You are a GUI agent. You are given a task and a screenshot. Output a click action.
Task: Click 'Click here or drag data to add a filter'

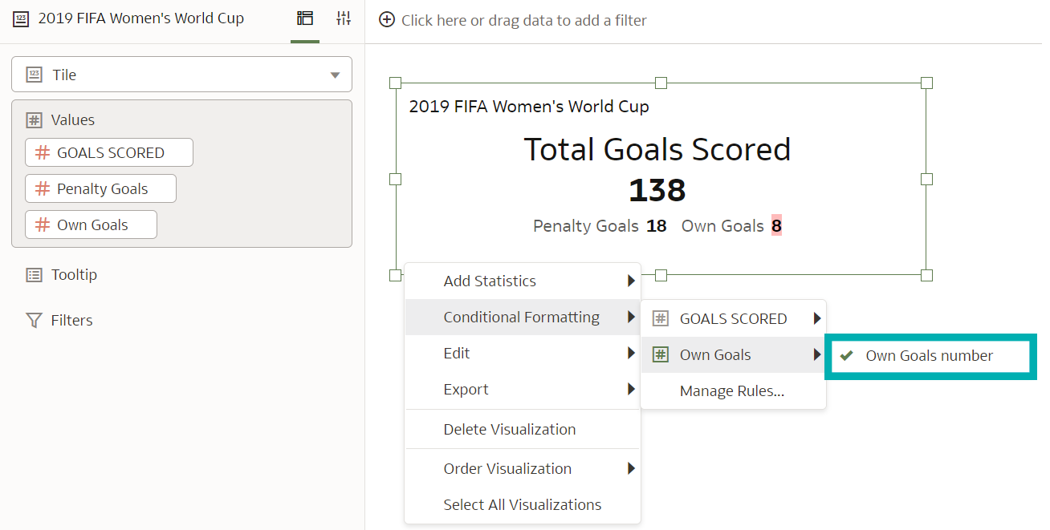tap(524, 20)
